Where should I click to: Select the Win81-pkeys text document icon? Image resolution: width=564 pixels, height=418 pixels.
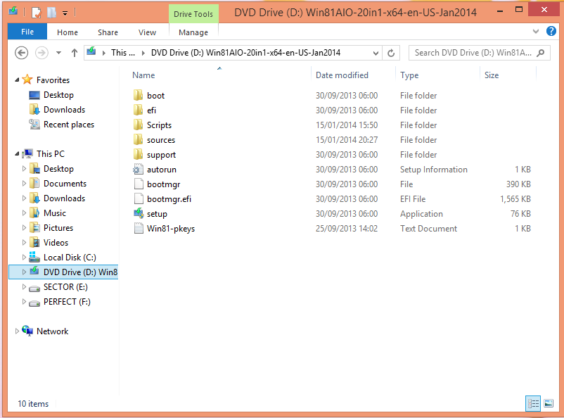[139, 228]
